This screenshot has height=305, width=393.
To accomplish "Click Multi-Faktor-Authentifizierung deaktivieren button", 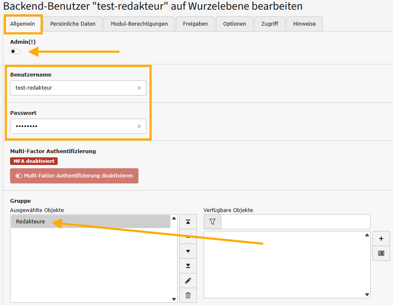I will pos(74,176).
